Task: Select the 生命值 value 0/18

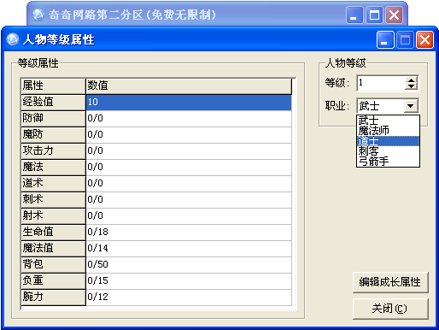Action: pos(189,232)
